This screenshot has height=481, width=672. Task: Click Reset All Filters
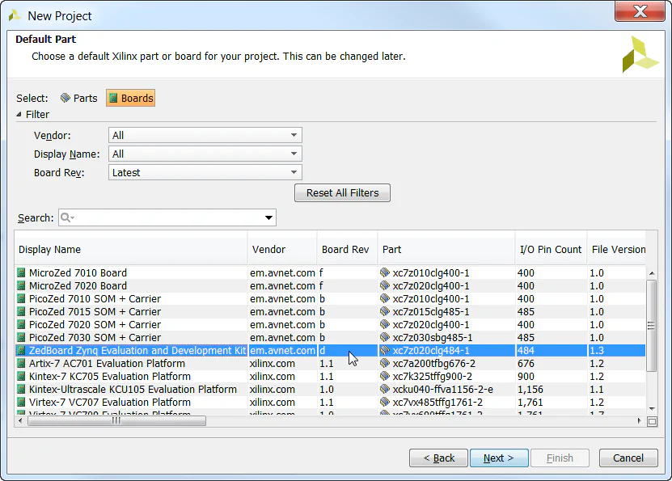(342, 192)
